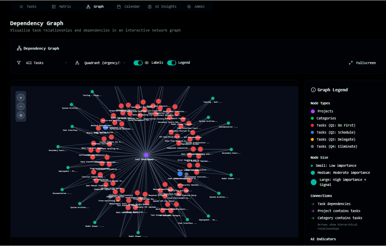The height and width of the screenshot is (246, 386).
Task: Select the green Deployment - In... node
Action: point(208,216)
